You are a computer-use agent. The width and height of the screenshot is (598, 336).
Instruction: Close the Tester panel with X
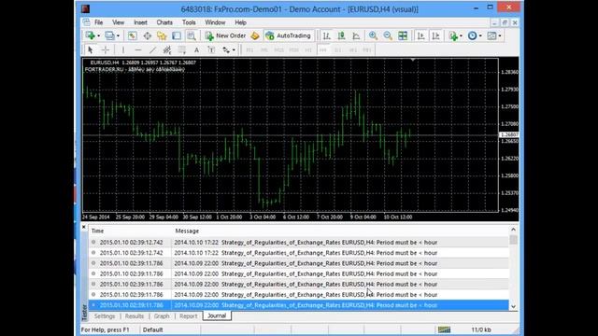[84, 227]
